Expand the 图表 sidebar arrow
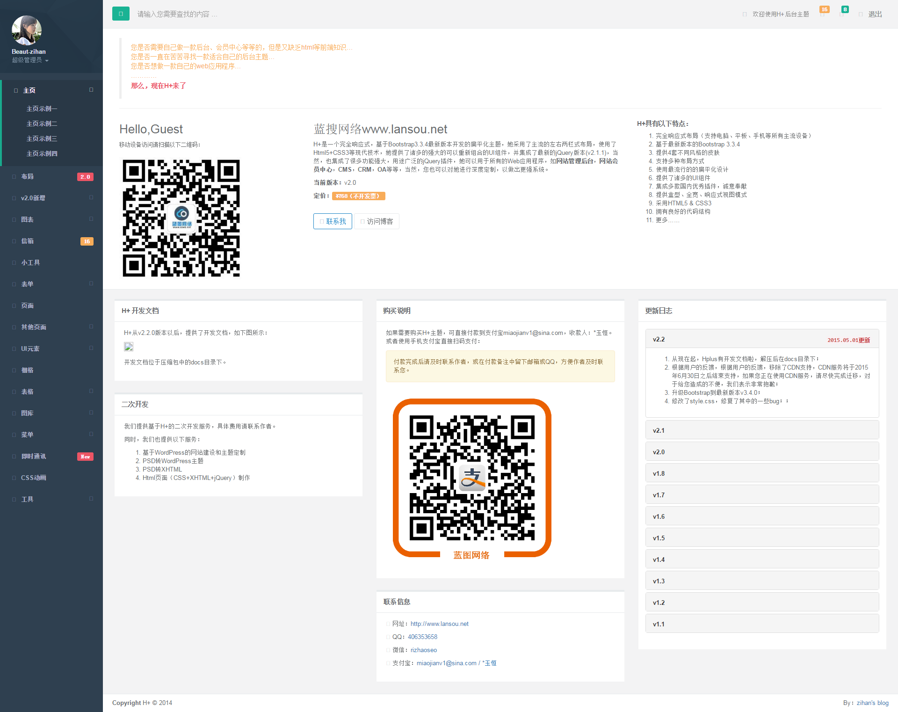The height and width of the screenshot is (712, 898). coord(91,219)
